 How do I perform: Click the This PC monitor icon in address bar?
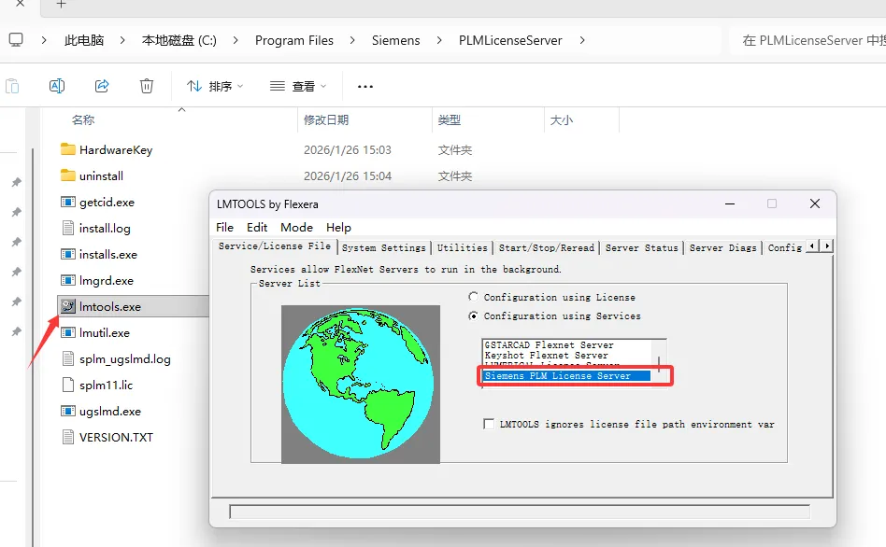16,40
